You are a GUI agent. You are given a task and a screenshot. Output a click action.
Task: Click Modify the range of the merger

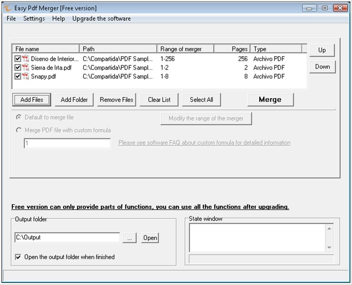206,119
